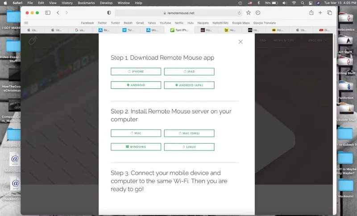Click the volume icon in menu bar

click(x=285, y=3)
